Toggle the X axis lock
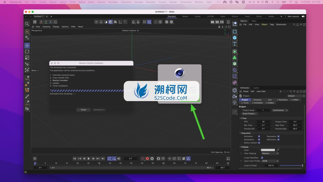This screenshot has width=323, height=182. click(x=41, y=22)
